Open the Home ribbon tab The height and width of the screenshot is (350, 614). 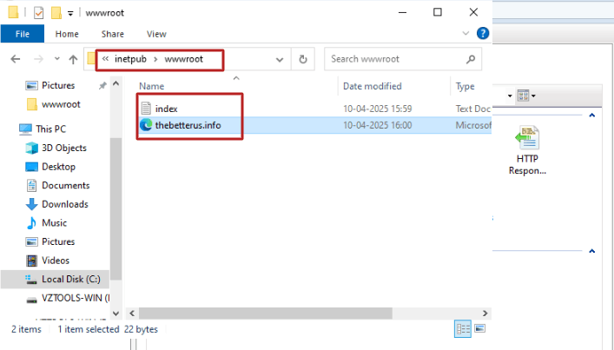tap(67, 34)
